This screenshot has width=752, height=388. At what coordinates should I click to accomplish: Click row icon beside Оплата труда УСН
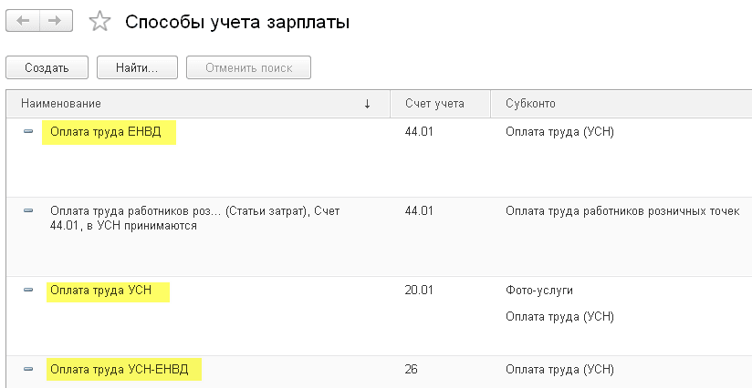(x=27, y=291)
